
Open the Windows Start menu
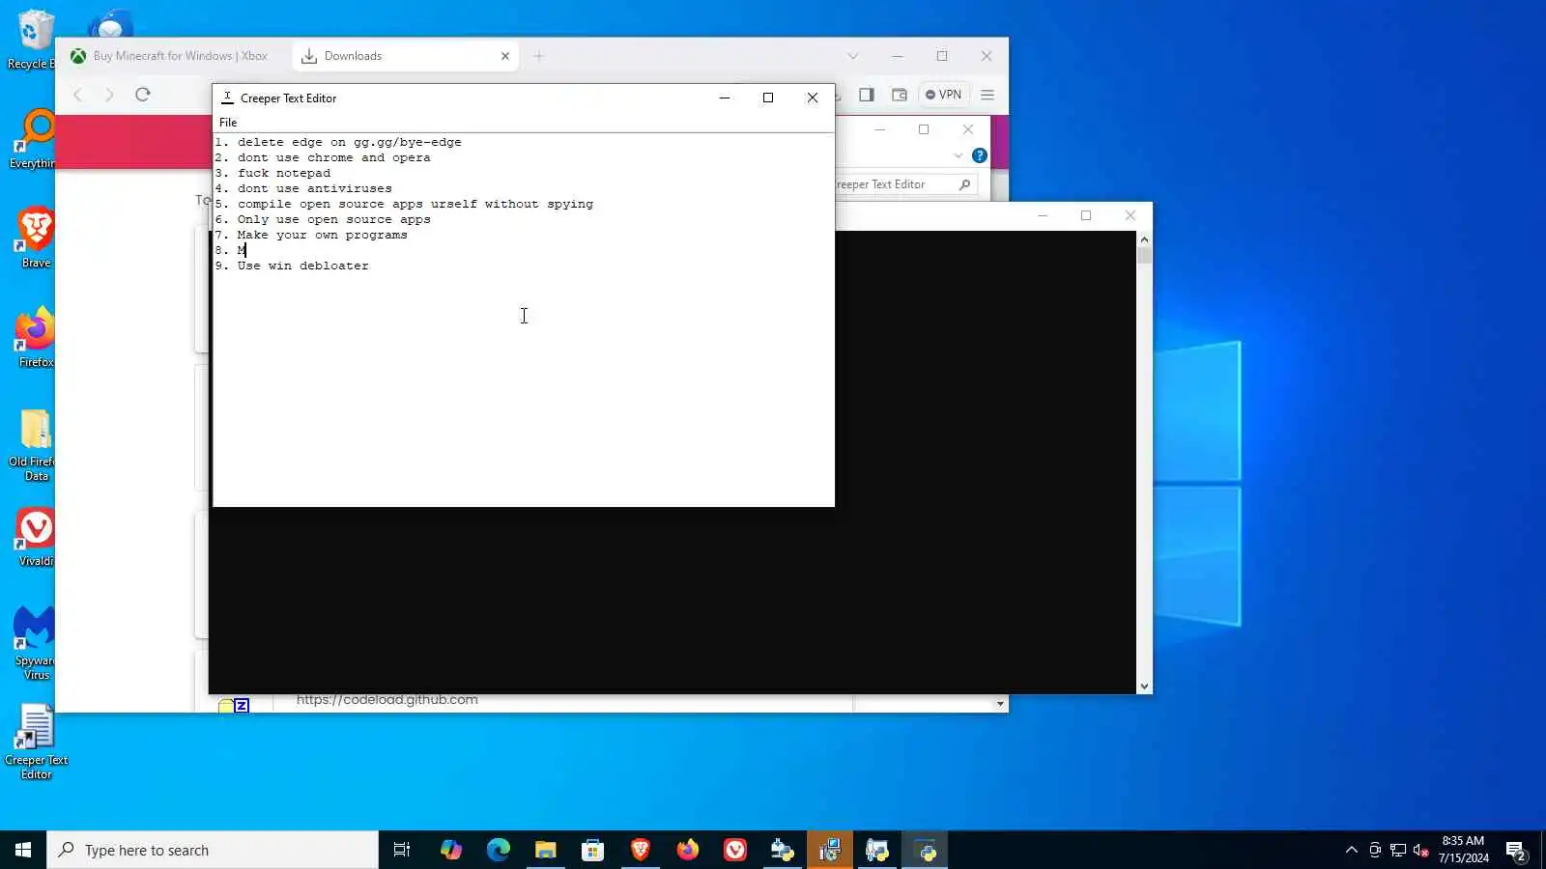(23, 850)
